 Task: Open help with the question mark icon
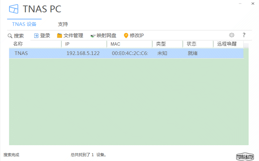click(x=244, y=35)
